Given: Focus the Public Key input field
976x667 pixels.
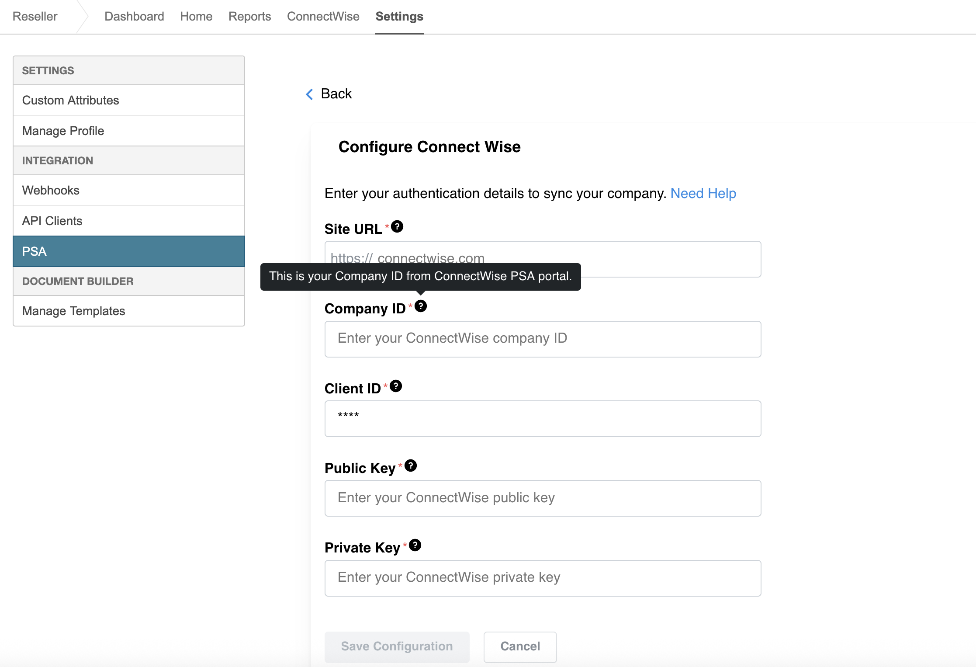Looking at the screenshot, I should click(543, 498).
